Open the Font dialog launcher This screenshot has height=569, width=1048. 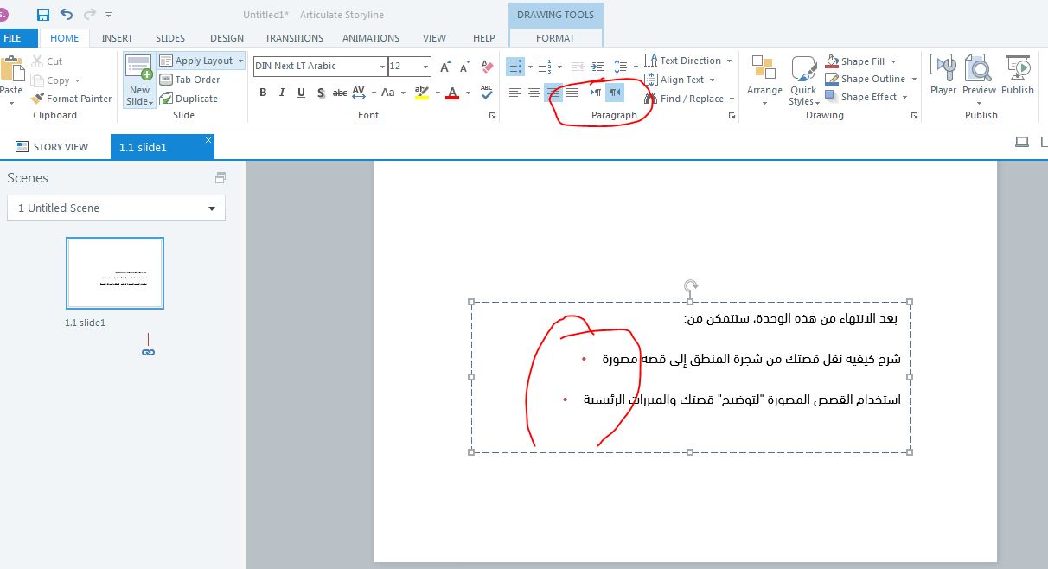[x=493, y=115]
